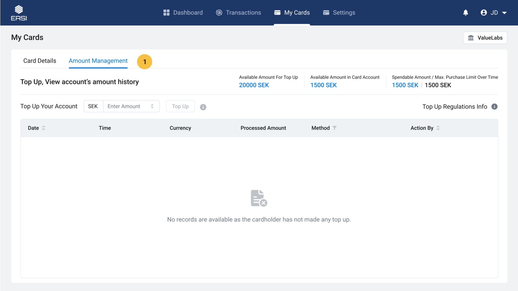
Task: Sort table by Action By column
Action: coord(438,128)
